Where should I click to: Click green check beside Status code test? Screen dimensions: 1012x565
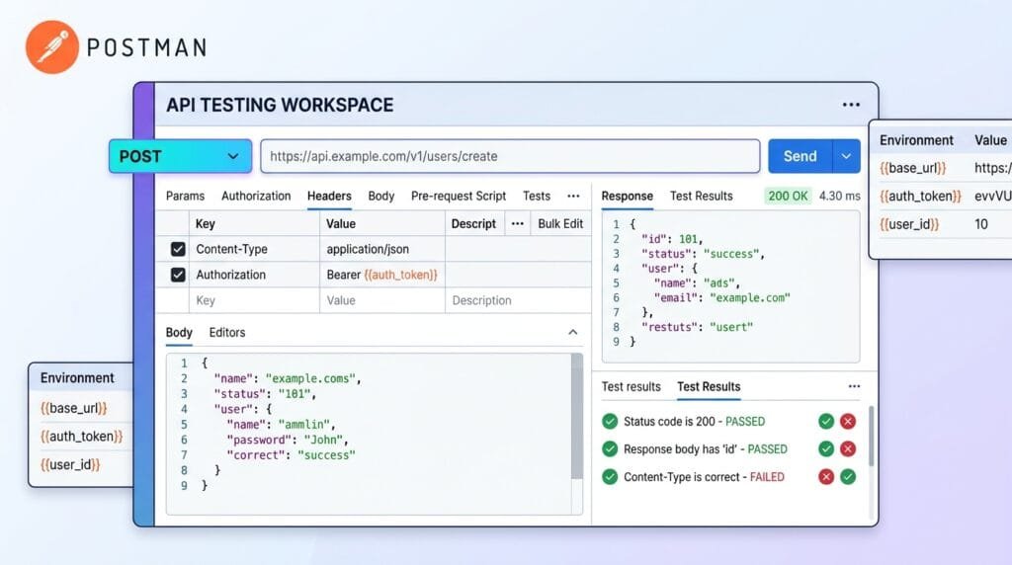pyautogui.click(x=826, y=421)
